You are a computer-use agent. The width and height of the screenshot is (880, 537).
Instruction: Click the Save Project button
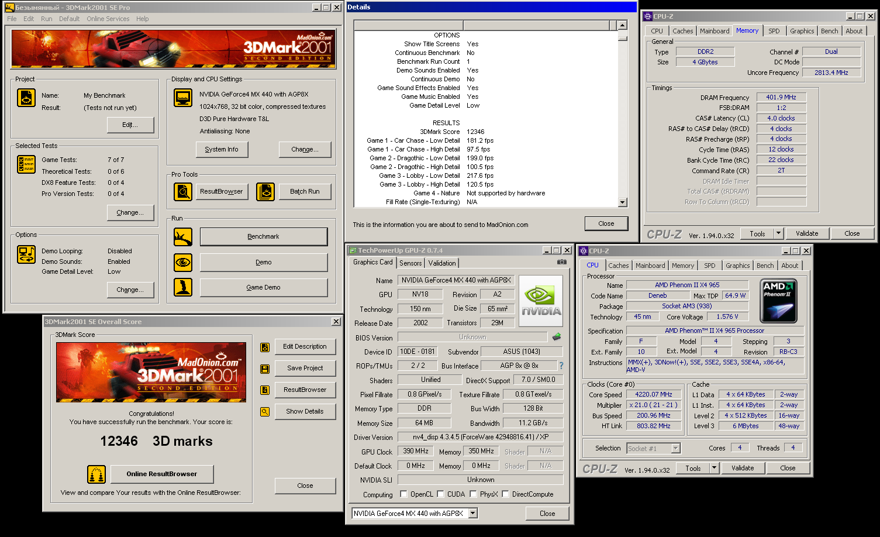click(x=305, y=369)
